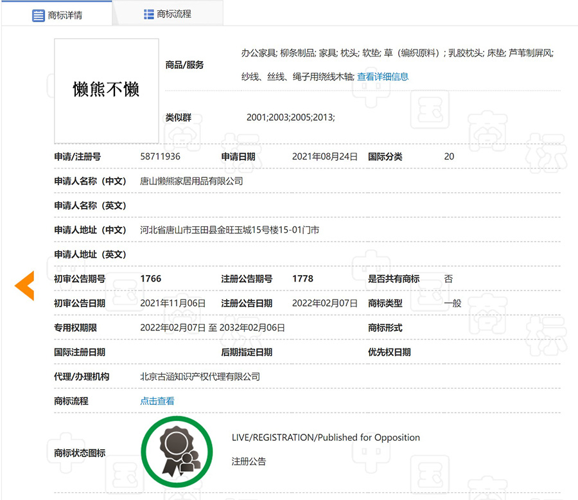
Task: Click the orange left arrow
Action: point(24,286)
